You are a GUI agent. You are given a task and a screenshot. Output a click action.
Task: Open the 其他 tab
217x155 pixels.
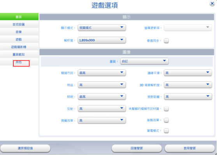pyautogui.click(x=19, y=62)
